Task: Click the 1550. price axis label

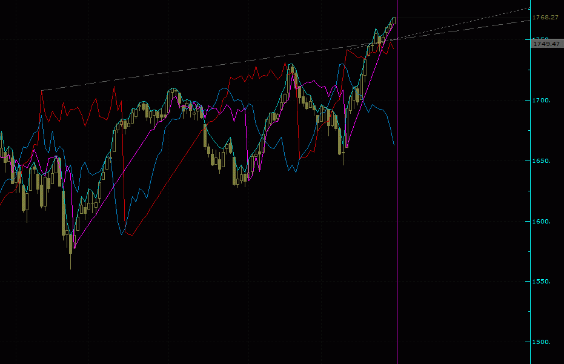Action: (x=542, y=281)
